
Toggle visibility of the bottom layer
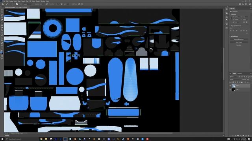point(230,90)
